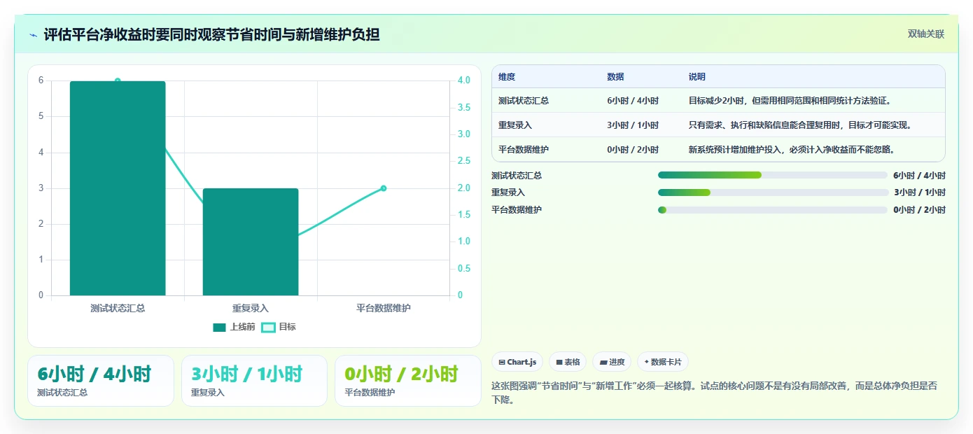The image size is (973, 434).
Task: Click the title 评估平台净收益时要同时观察节省时间与新增维护负担
Action: (211, 34)
